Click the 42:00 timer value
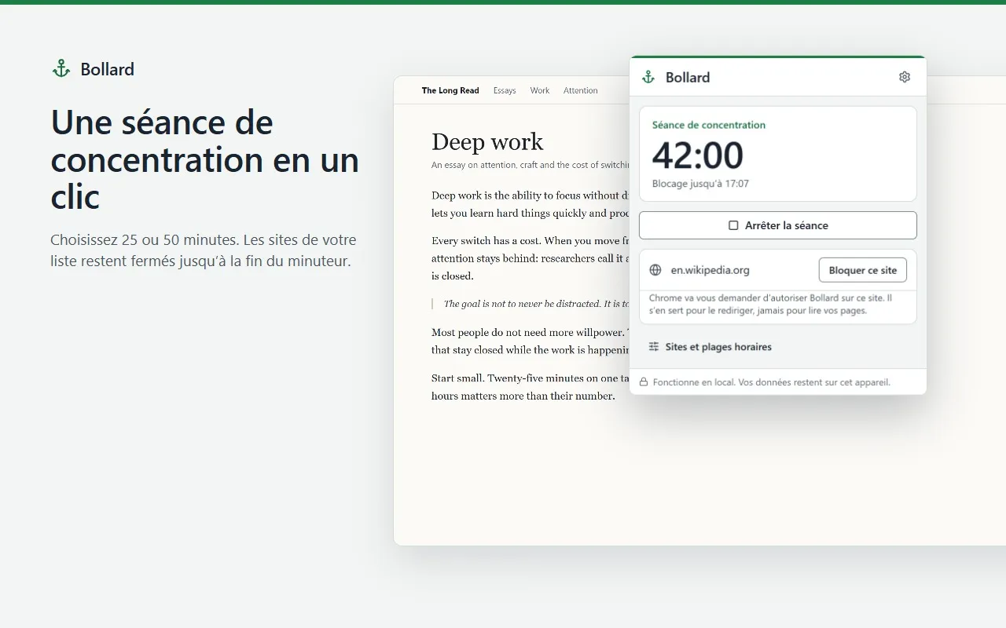 coord(698,155)
